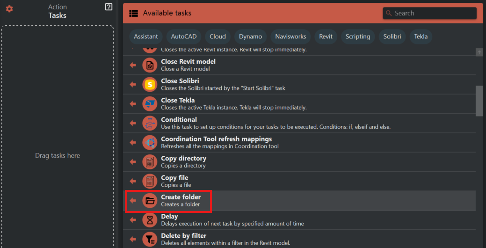Filter tasks by Scripting category

tap(358, 36)
